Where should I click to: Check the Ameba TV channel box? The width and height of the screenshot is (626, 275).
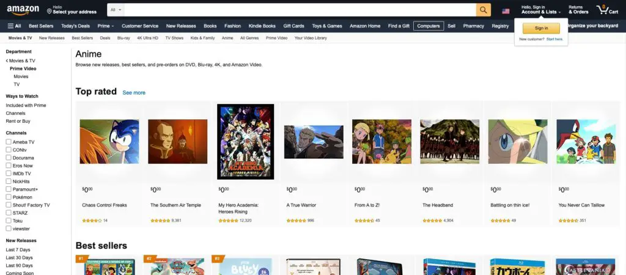[x=9, y=142]
